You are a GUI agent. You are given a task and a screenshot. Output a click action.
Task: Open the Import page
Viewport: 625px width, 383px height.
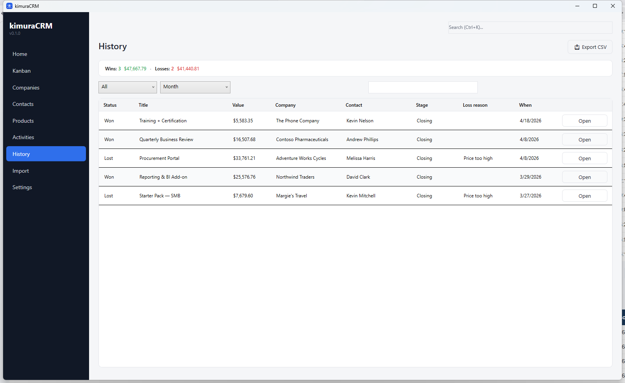(21, 171)
